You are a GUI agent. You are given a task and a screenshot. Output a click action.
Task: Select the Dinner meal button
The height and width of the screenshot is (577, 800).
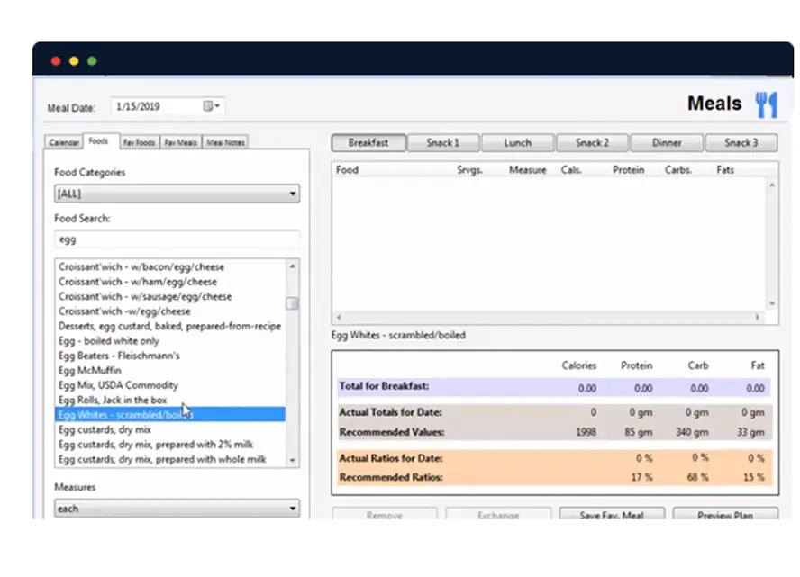(x=666, y=142)
